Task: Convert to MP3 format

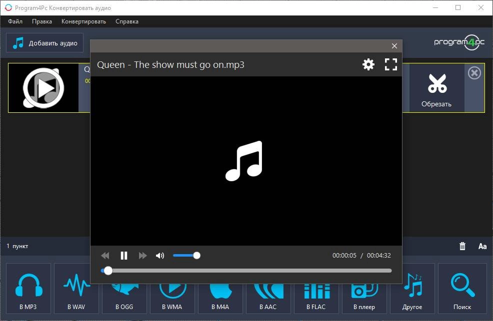Action: pos(28,289)
